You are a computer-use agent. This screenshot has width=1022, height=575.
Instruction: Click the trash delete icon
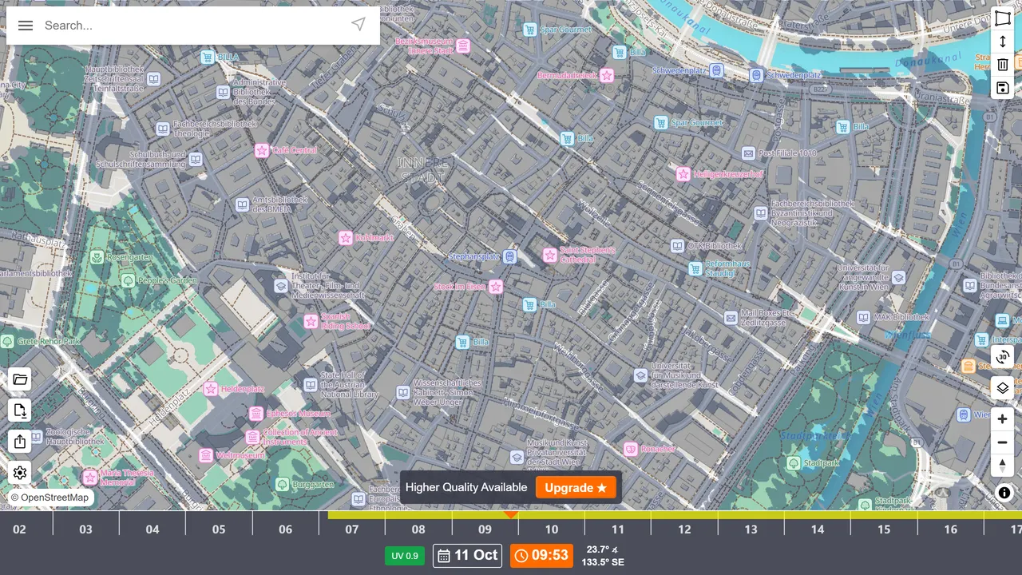(1003, 65)
